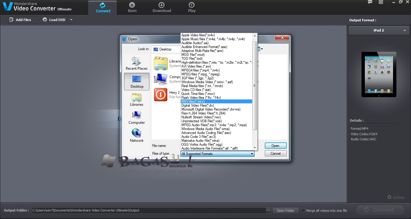411x219 pixels.
Task: Open the feedback speech-bubble icon in title bar
Action: coord(370,2)
